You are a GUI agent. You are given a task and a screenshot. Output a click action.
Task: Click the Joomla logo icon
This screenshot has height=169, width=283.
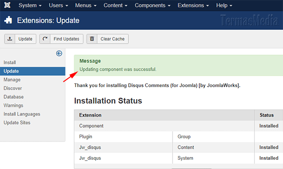pos(7,5)
